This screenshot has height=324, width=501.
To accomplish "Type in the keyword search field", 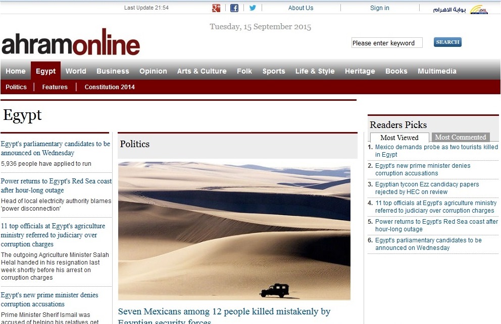I will coord(386,43).
